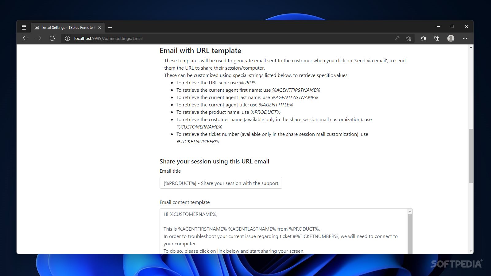Close the Email Settings tab
This screenshot has width=491, height=276.
(99, 28)
